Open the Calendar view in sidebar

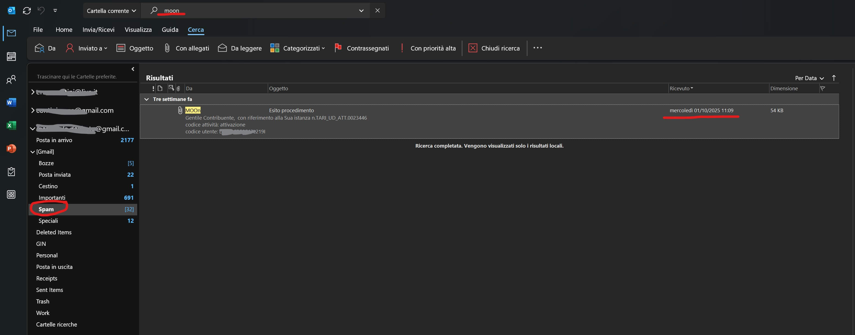[x=11, y=56]
